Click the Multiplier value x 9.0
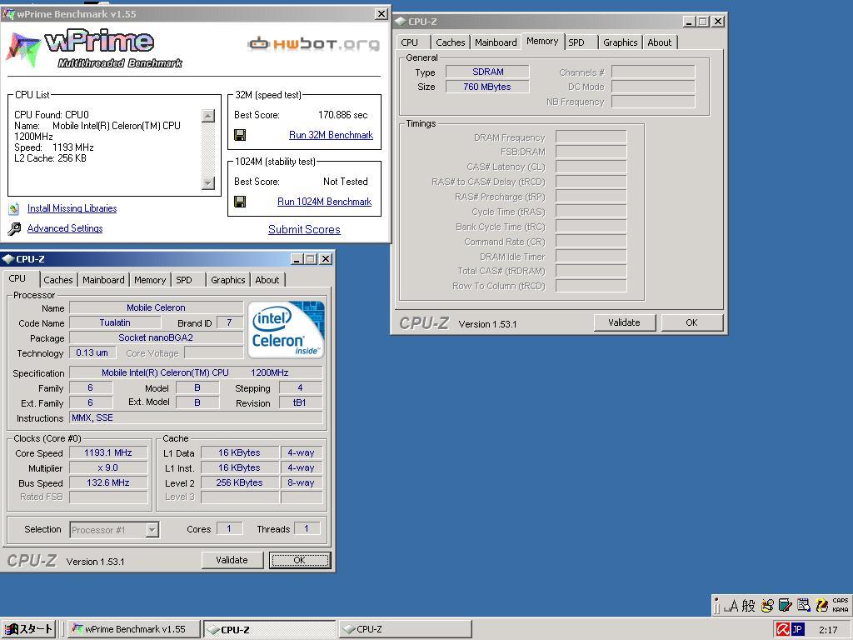Viewport: 853px width, 640px height. point(108,468)
